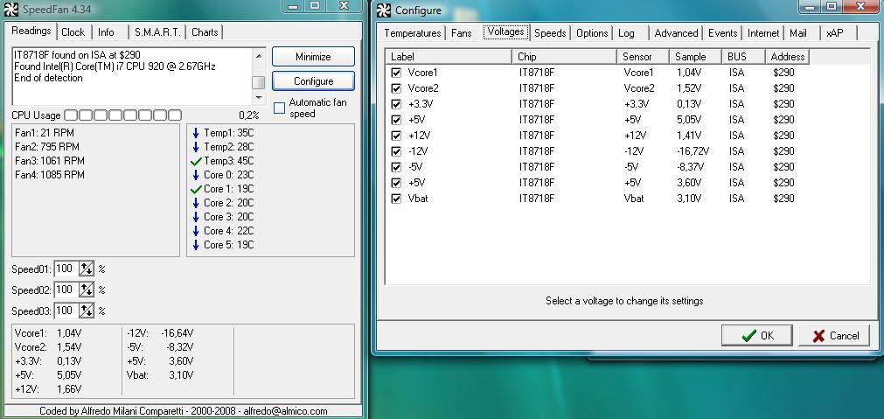The width and height of the screenshot is (884, 419).
Task: Open the Temperatures tab in Configure
Action: pyautogui.click(x=413, y=33)
